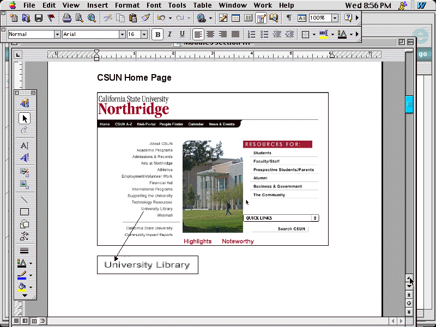
Task: Toggle Bold formatting
Action: 158,34
